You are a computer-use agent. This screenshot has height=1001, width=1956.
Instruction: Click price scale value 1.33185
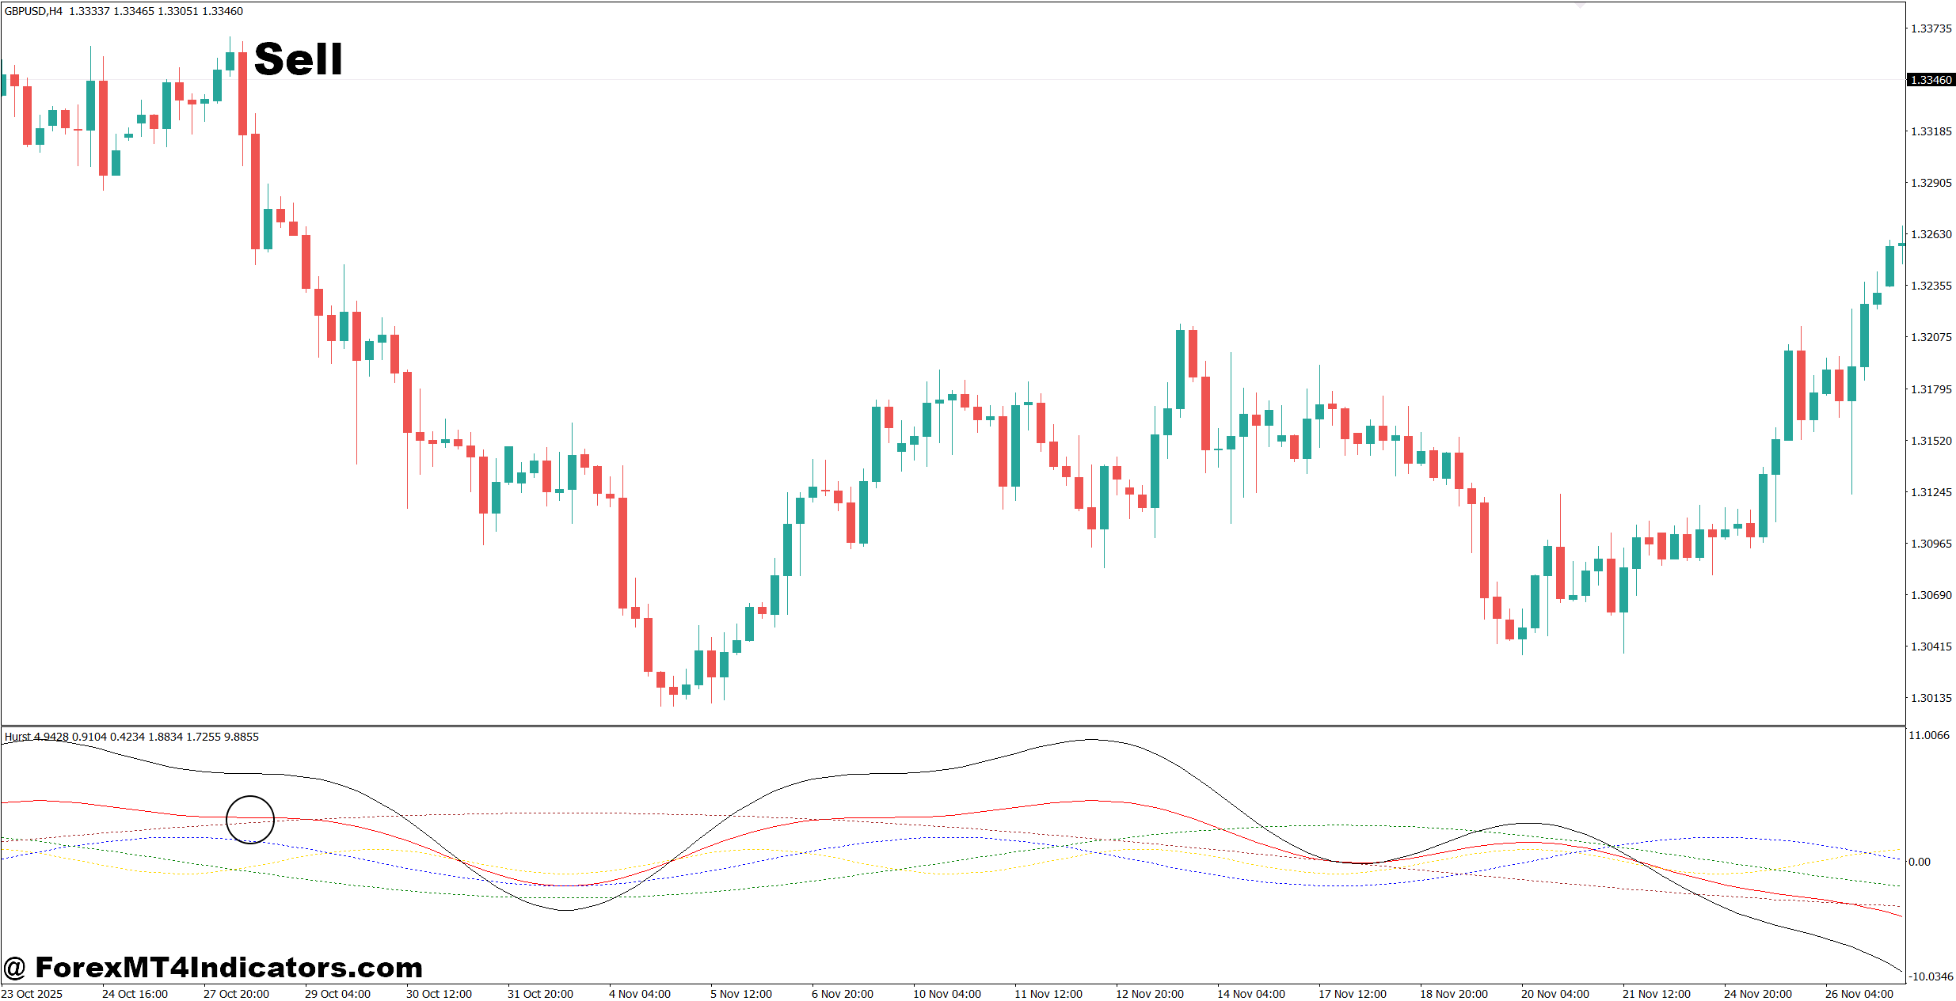pyautogui.click(x=1931, y=131)
